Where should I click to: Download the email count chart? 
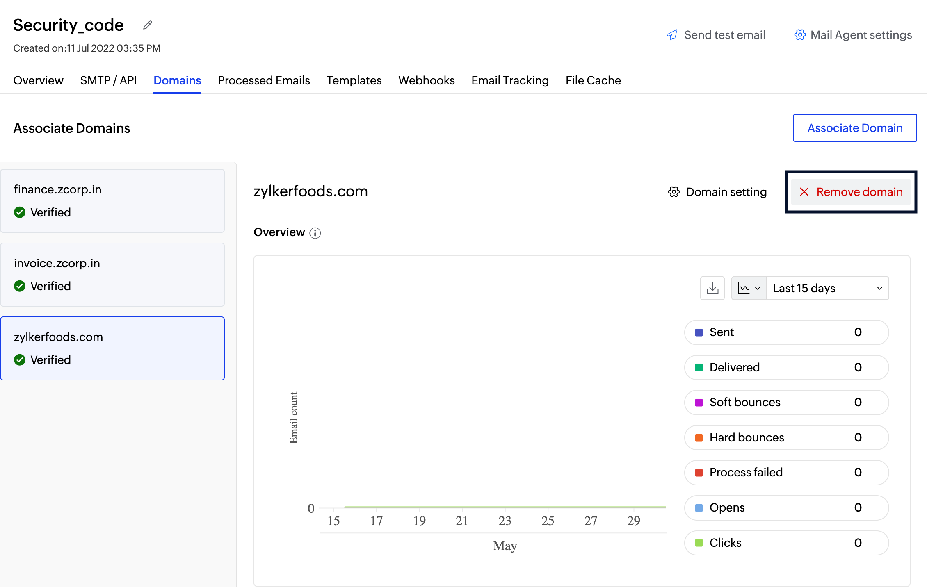[712, 288]
